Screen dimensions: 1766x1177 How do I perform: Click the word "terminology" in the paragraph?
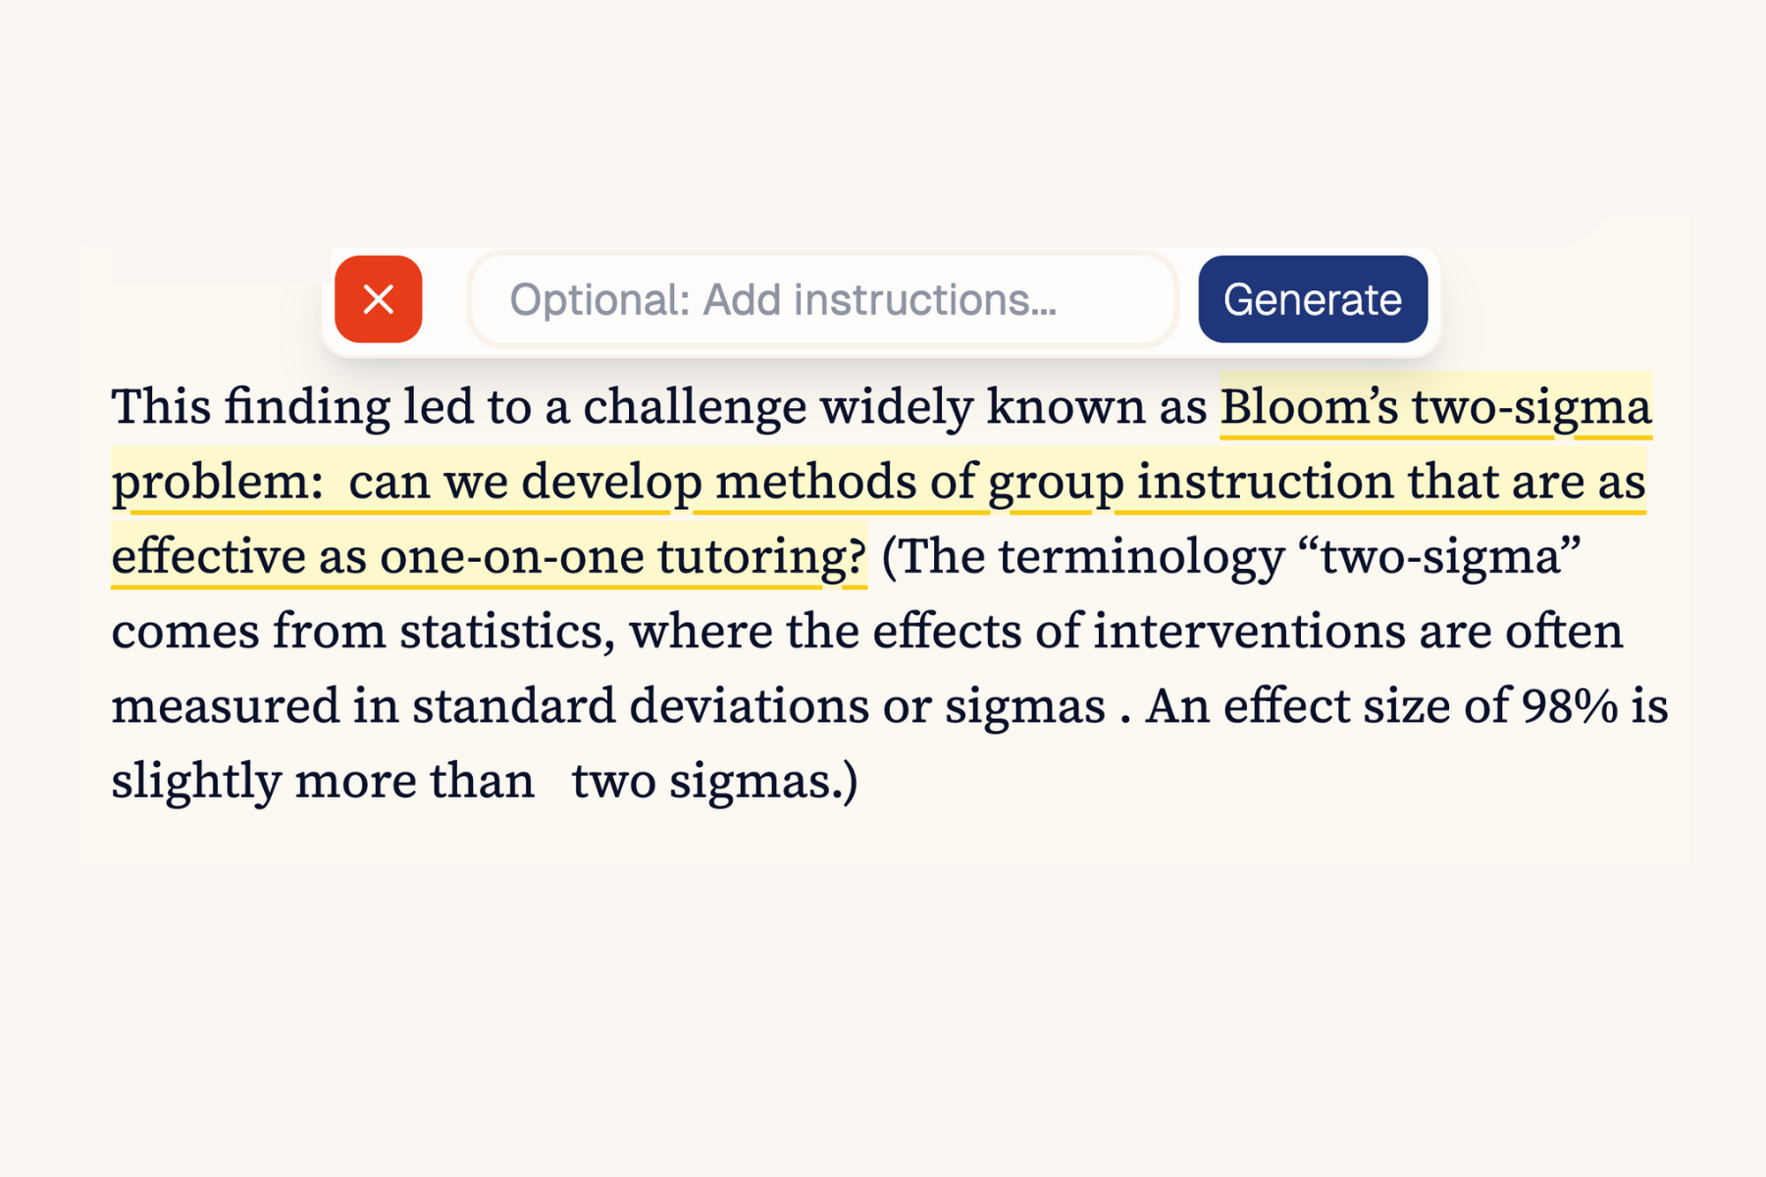[1140, 556]
